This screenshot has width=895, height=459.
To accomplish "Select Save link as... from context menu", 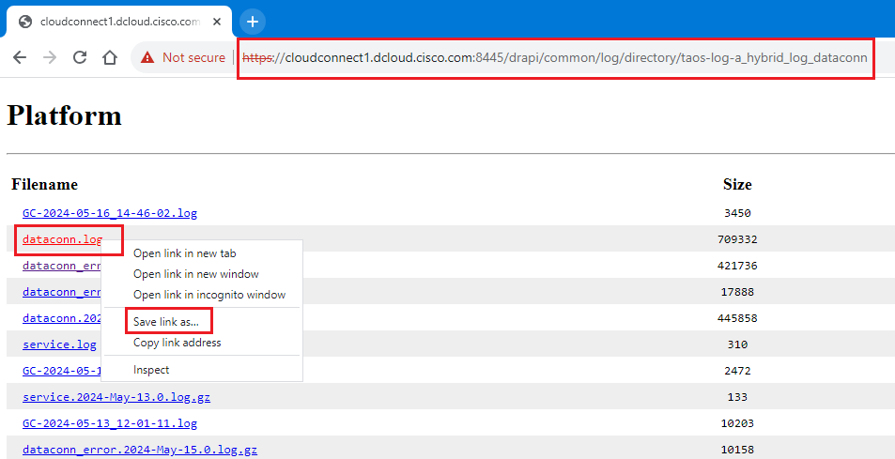I will click(166, 322).
